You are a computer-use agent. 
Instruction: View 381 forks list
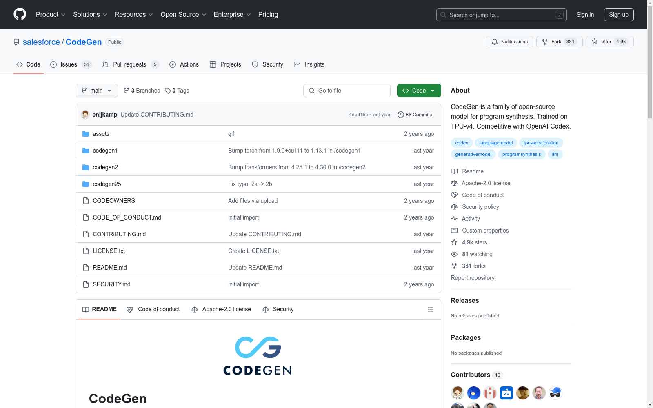pos(469,266)
